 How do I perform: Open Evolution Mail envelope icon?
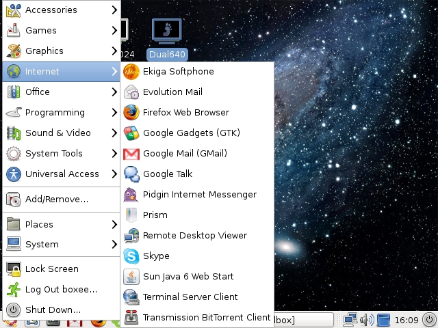[131, 92]
